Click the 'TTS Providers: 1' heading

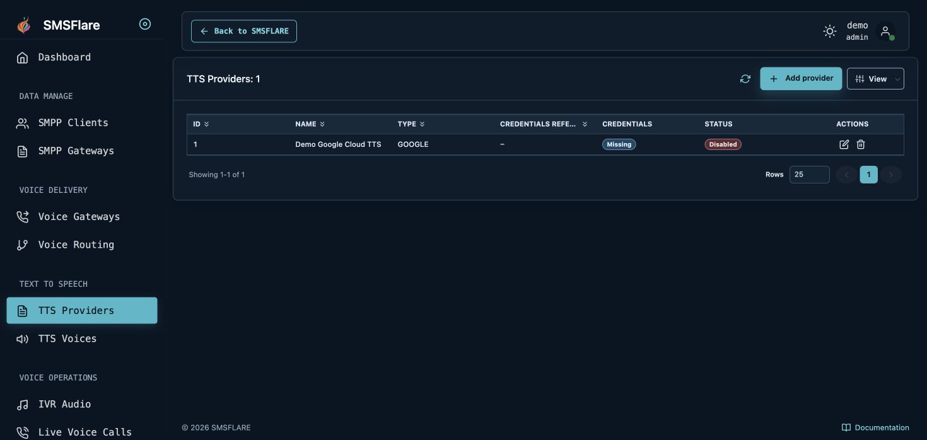(223, 79)
